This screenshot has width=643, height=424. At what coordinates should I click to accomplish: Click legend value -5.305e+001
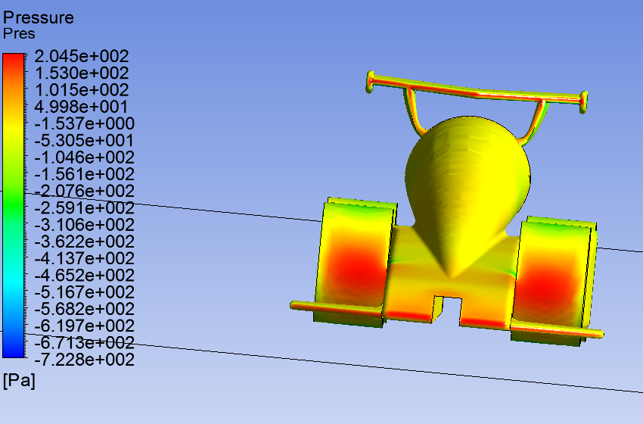tap(84, 141)
